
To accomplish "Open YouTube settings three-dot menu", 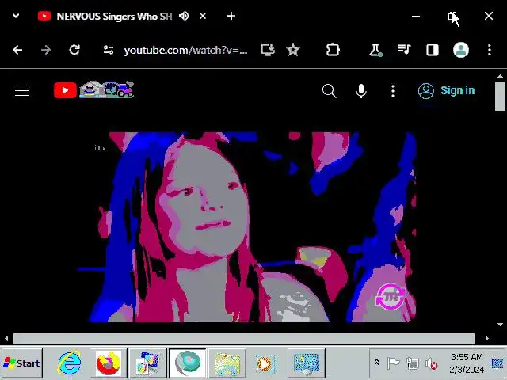I will pyautogui.click(x=393, y=91).
